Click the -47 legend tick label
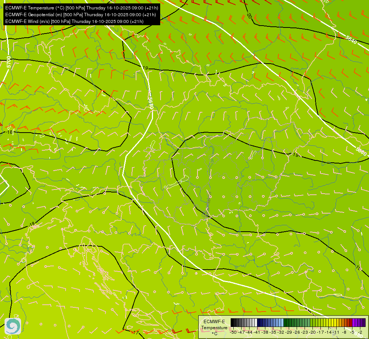This screenshot has width=369, height=339. (x=241, y=332)
